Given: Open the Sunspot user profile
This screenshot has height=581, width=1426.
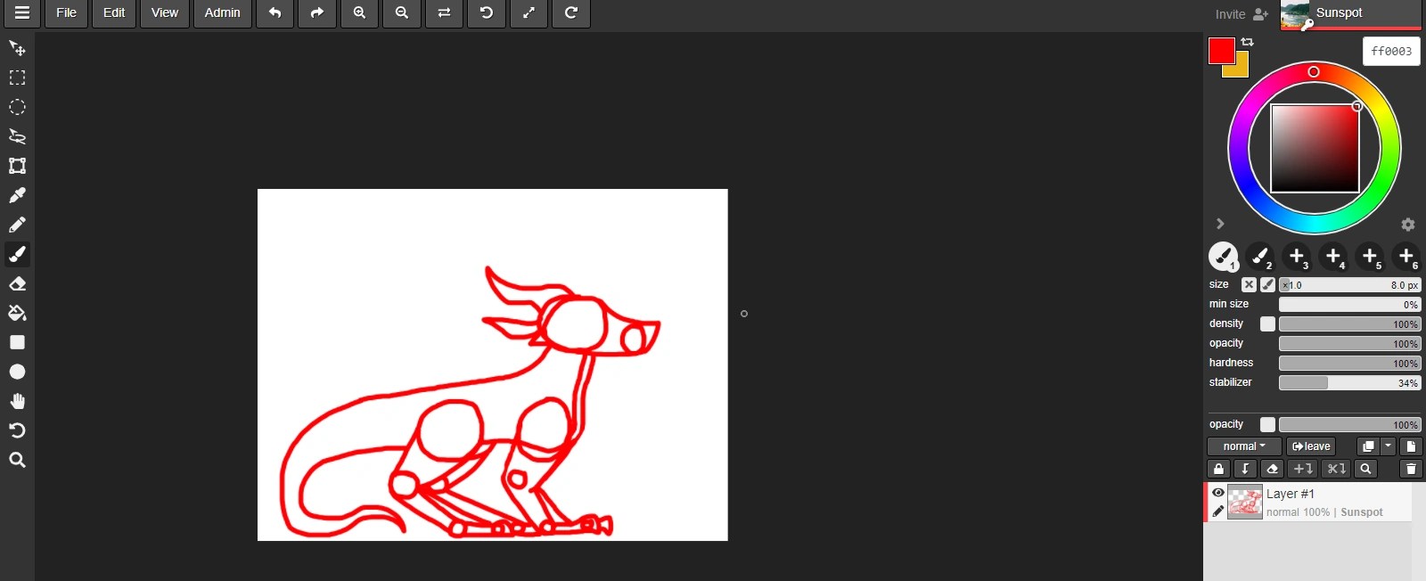Looking at the screenshot, I should (1350, 14).
